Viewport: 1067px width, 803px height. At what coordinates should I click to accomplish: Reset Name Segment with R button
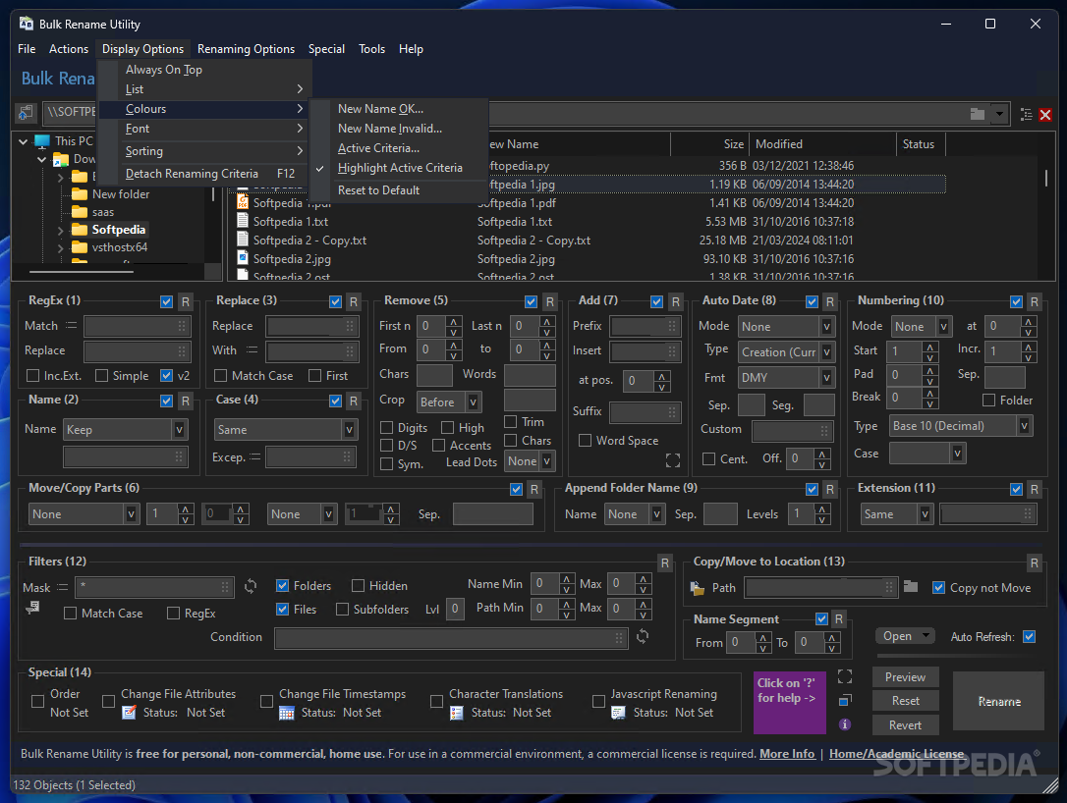(838, 619)
